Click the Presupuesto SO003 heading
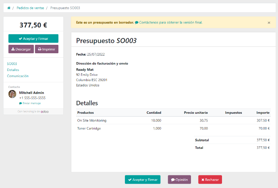Viewport: 278px width, 188px height. point(106,41)
